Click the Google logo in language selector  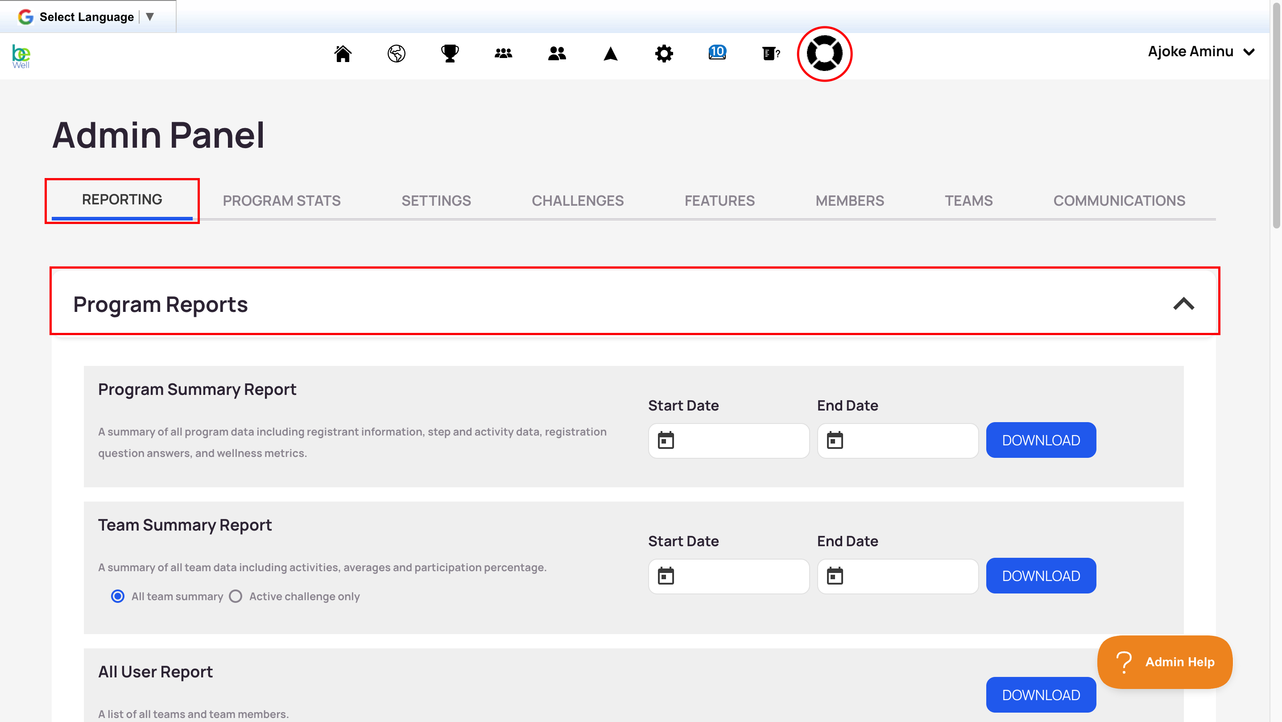click(x=25, y=17)
